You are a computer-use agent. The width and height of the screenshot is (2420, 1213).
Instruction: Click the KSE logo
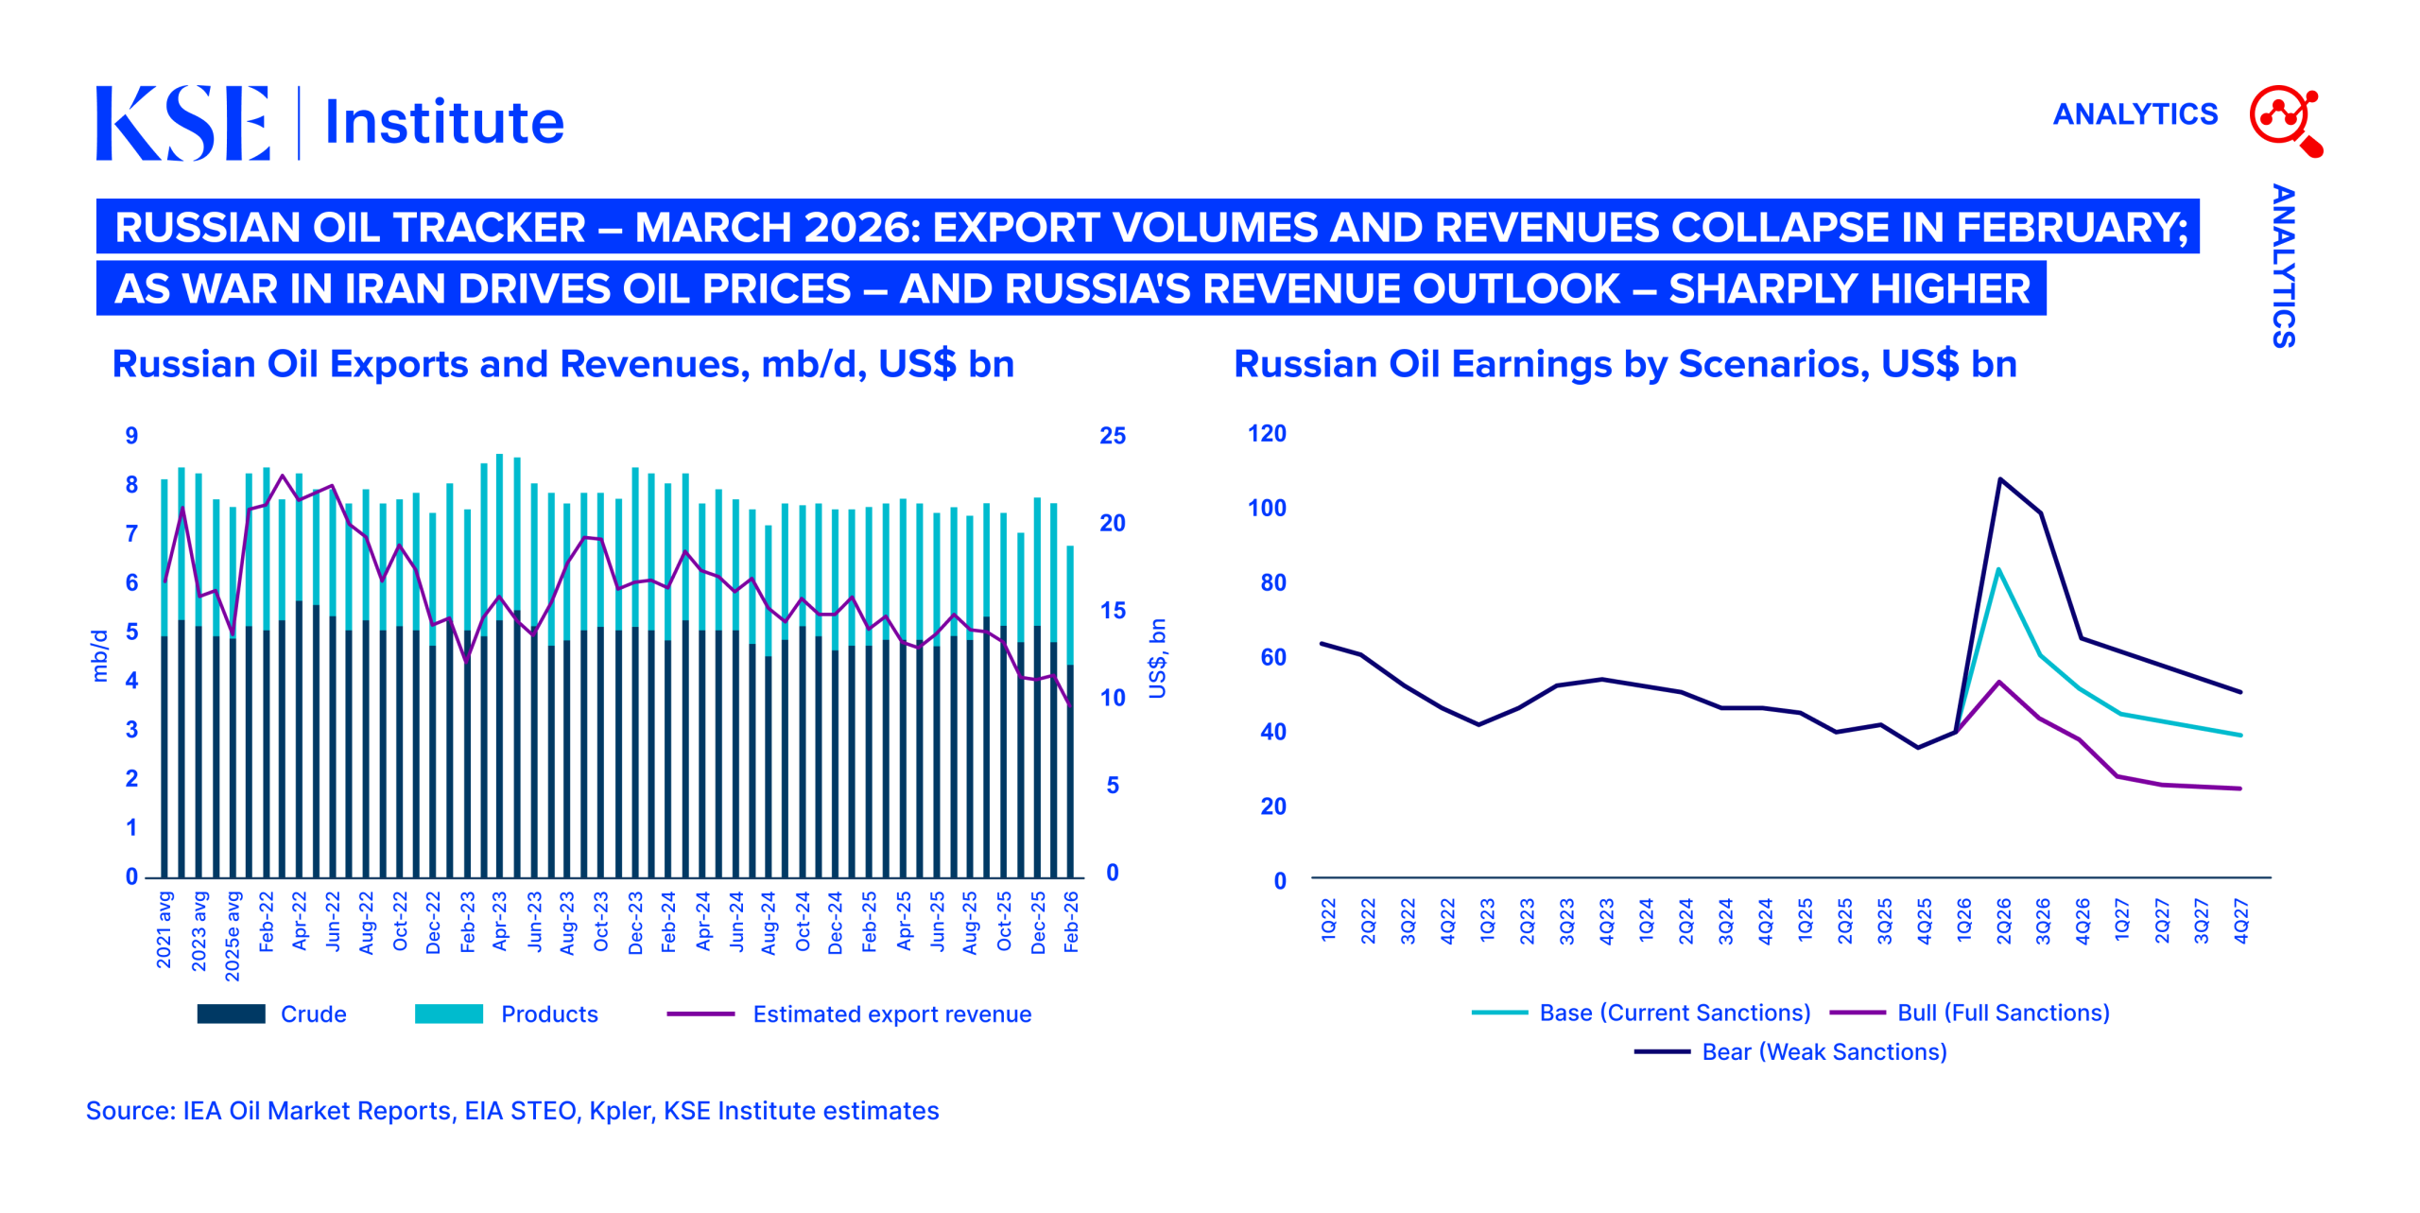click(182, 123)
